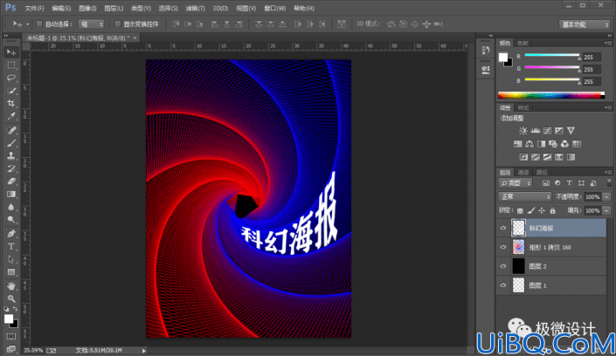Select the Blur tool
Viewport: 616px width, 356px height.
click(x=11, y=207)
